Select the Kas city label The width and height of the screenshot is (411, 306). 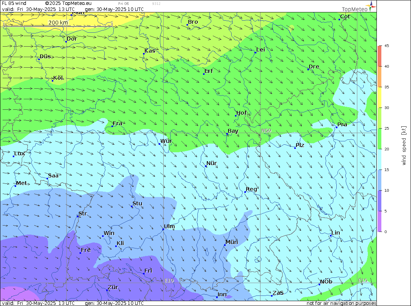pos(150,51)
